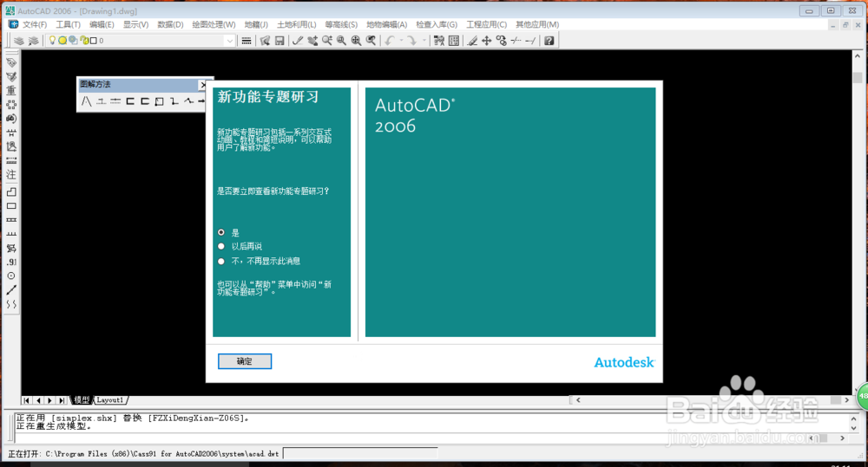868x467 pixels.
Task: Toggle the layer freeze sun icon
Action: click(x=62, y=41)
